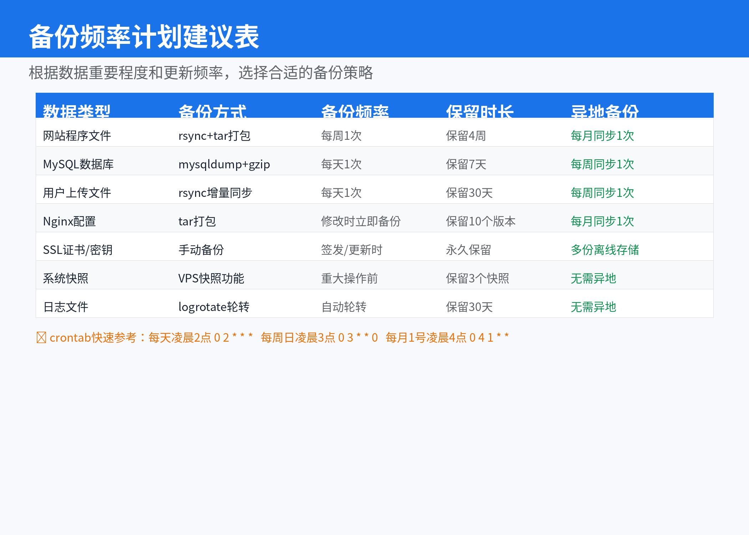
Task: Select the 用户上传文件 cell
Action: click(77, 193)
